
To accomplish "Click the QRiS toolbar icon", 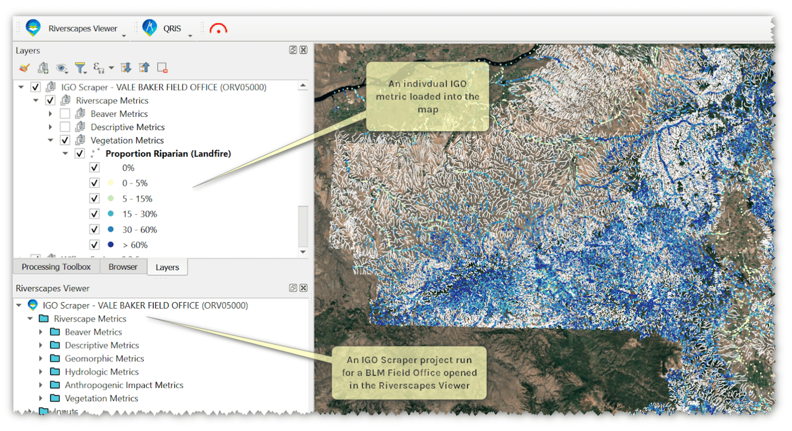I will (x=150, y=28).
